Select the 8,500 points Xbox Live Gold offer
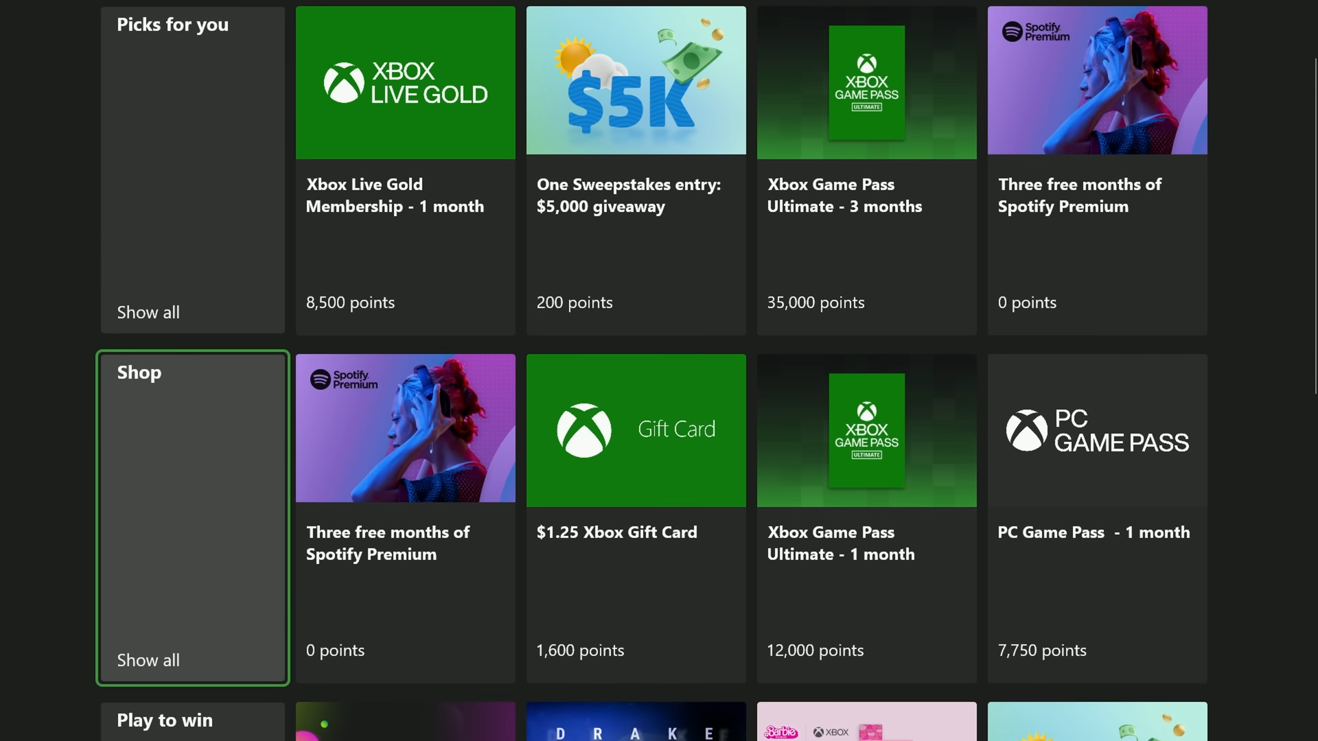Viewport: 1318px width, 741px height. [x=350, y=303]
